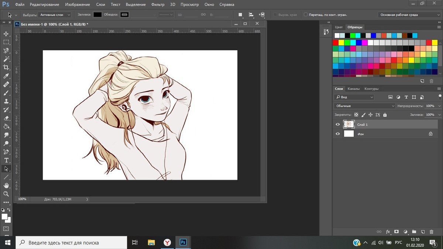Pick the red swatch in Образцы panel

click(336, 42)
